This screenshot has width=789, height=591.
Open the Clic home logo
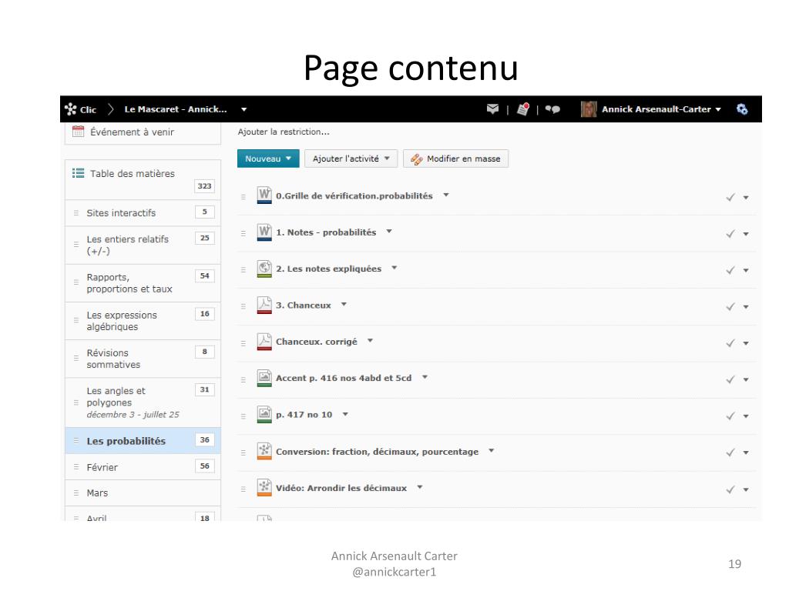(80, 109)
